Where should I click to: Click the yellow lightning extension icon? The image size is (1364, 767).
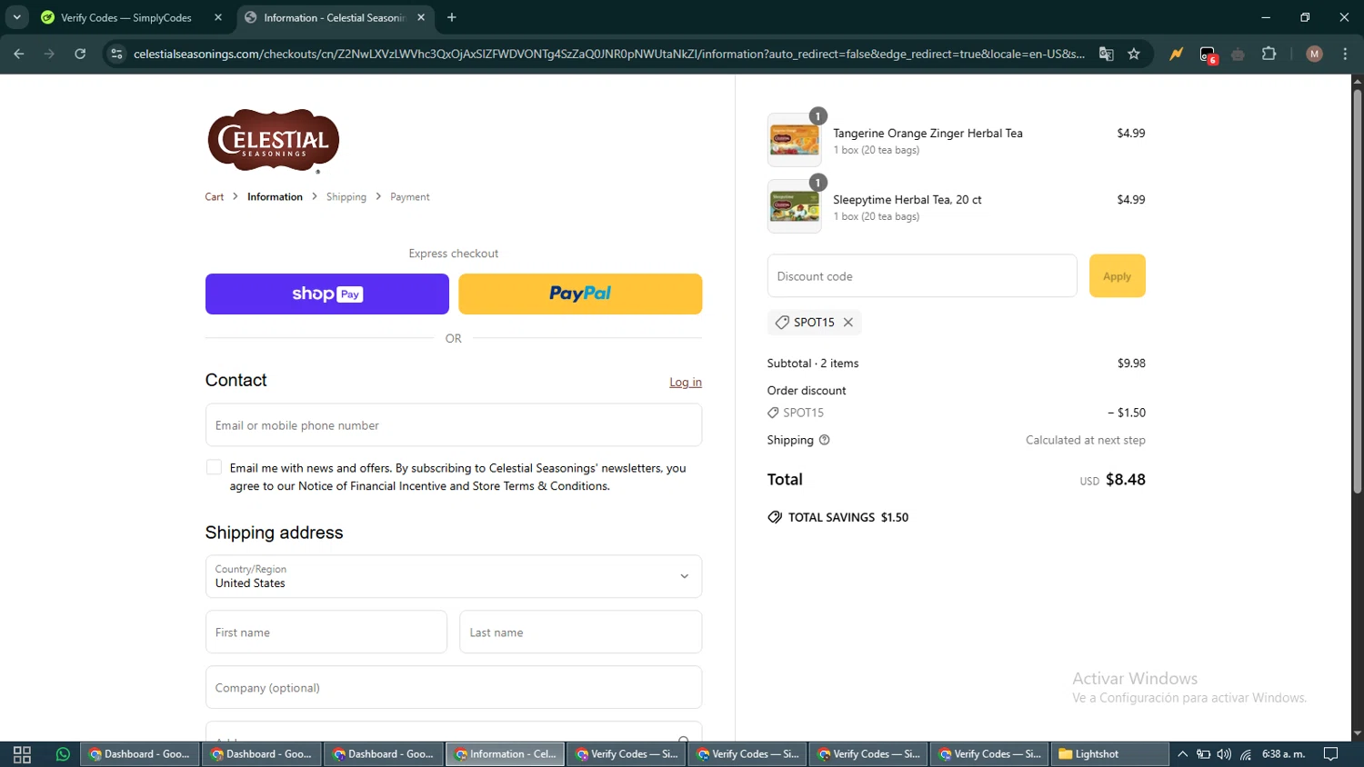click(1177, 54)
